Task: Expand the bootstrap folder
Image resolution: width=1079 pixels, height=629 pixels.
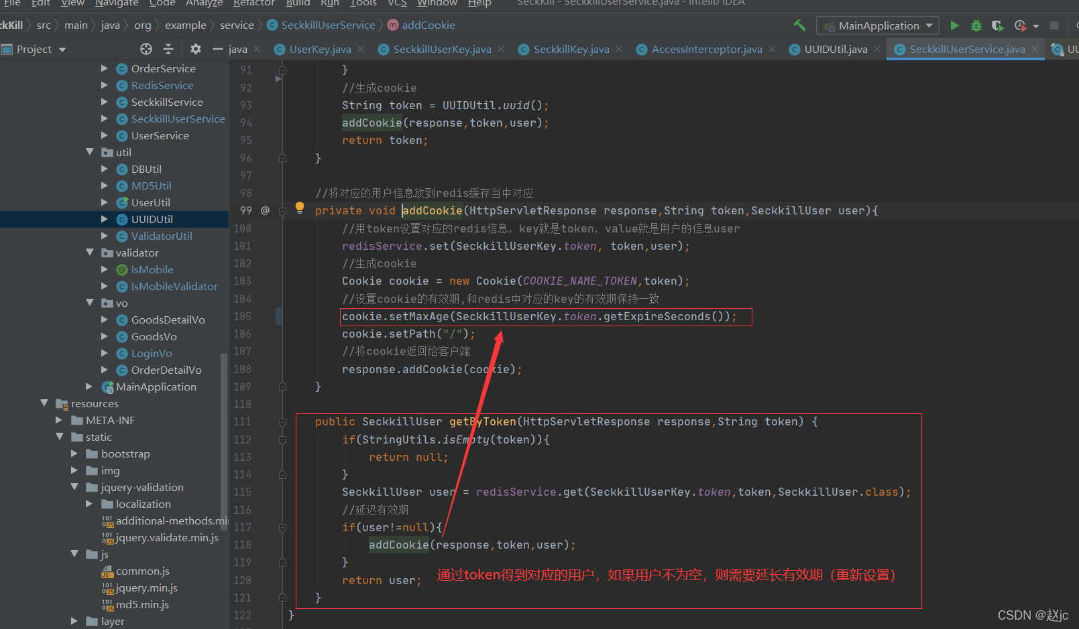Action: [74, 453]
